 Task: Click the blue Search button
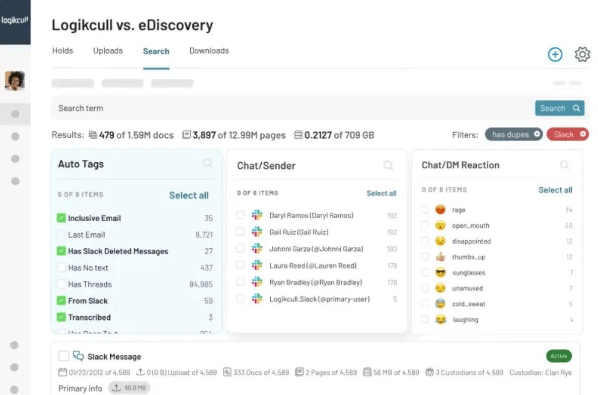(x=559, y=108)
